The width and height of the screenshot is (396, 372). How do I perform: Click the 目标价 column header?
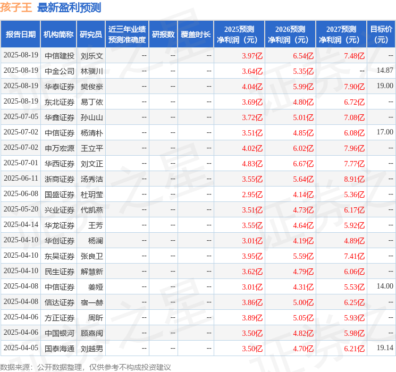pyautogui.click(x=381, y=35)
